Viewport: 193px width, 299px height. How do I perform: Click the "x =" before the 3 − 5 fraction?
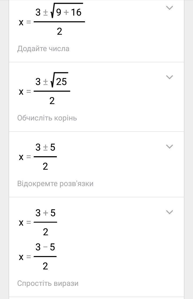(25, 257)
